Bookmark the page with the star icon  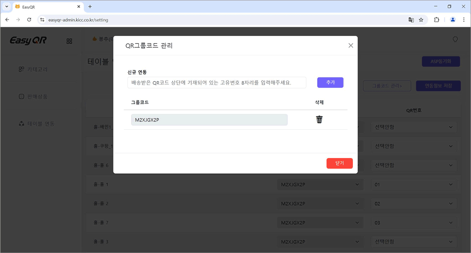coord(421,20)
